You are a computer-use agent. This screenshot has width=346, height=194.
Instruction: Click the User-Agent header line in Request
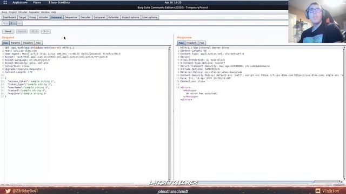pyautogui.click(x=63, y=54)
